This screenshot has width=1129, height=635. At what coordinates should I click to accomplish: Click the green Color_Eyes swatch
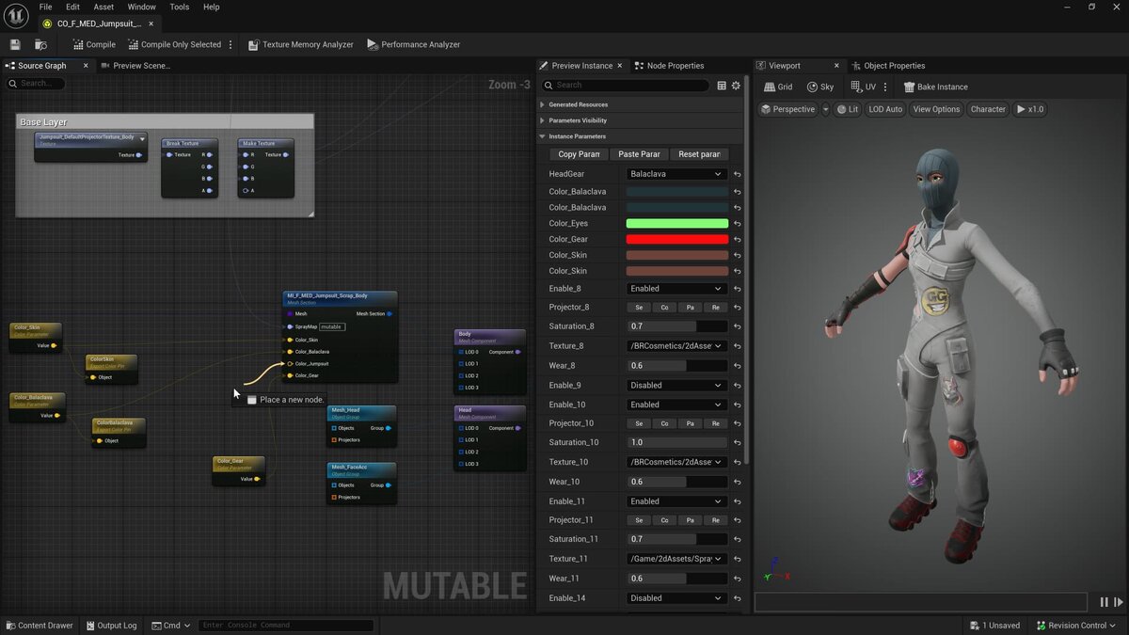click(676, 223)
